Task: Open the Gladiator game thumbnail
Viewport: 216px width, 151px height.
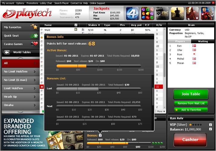Action: click(177, 14)
